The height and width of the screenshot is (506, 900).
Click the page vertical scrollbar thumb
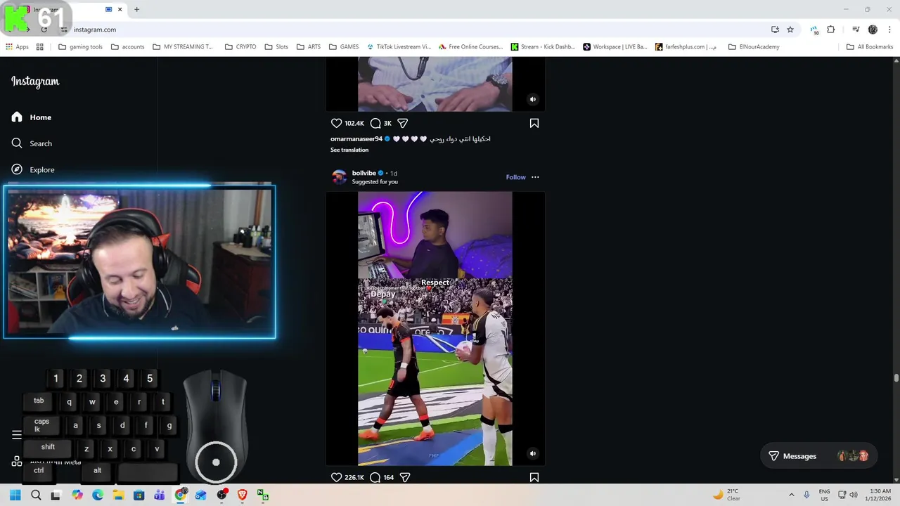pyautogui.click(x=896, y=378)
